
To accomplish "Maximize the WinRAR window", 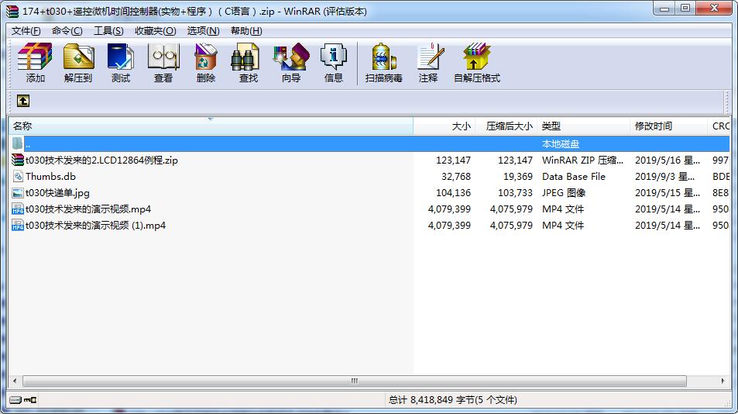I will coord(685,8).
